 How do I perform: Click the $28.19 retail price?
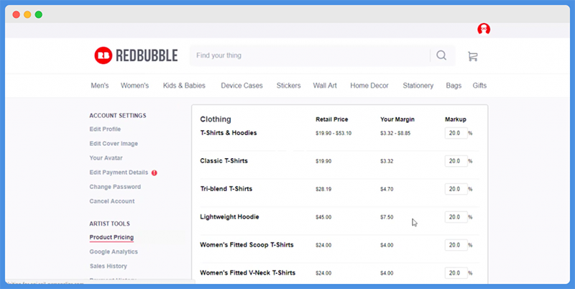click(x=323, y=189)
